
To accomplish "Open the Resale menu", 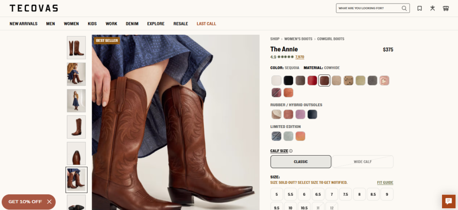I will [x=181, y=24].
